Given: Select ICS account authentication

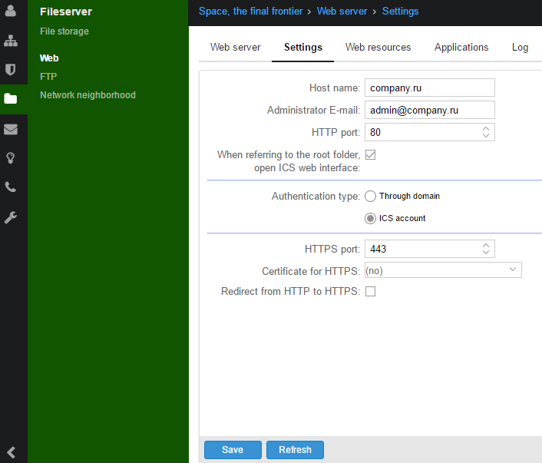Looking at the screenshot, I should [370, 218].
